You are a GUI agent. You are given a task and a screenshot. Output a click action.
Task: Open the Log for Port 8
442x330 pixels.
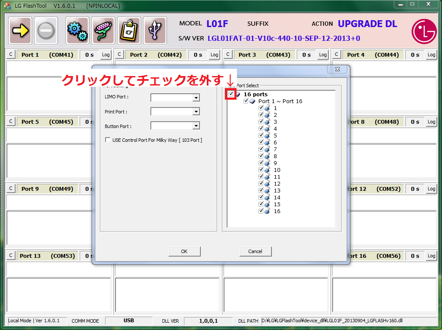click(x=432, y=122)
